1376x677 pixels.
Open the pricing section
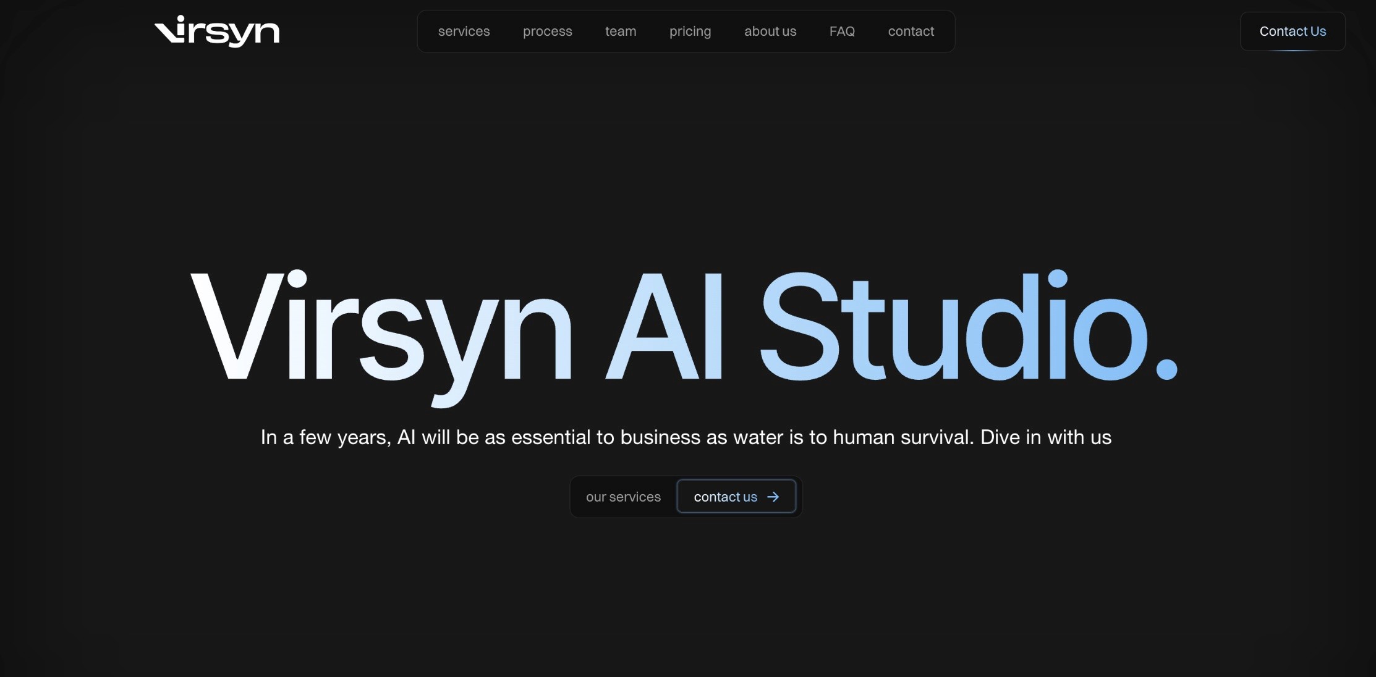pos(690,31)
